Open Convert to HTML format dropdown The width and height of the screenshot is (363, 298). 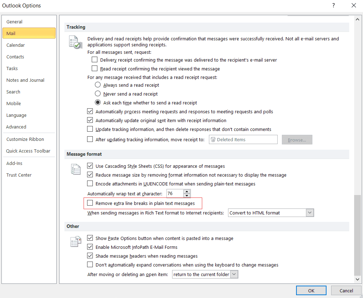pos(310,213)
